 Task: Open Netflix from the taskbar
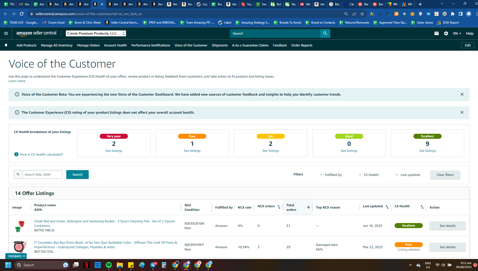(x=87, y=265)
